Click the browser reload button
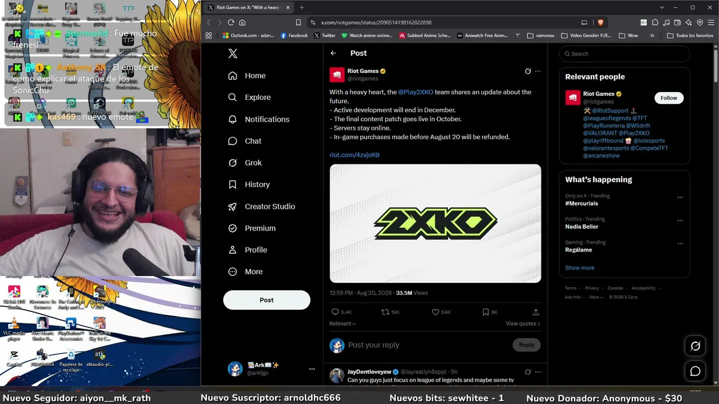The image size is (719, 404). 231,22
